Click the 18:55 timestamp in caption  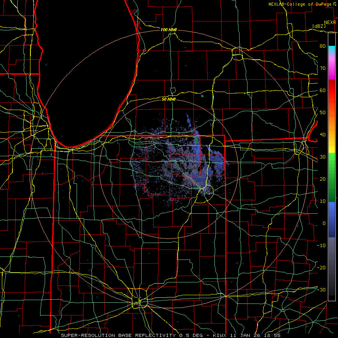click(272, 335)
